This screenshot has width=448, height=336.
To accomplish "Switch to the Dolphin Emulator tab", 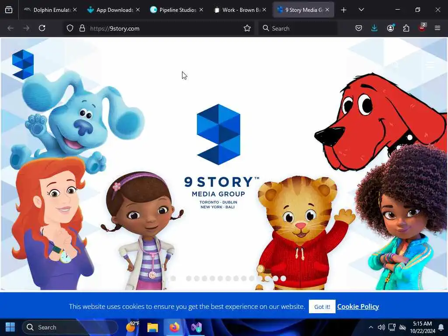I will (x=50, y=10).
